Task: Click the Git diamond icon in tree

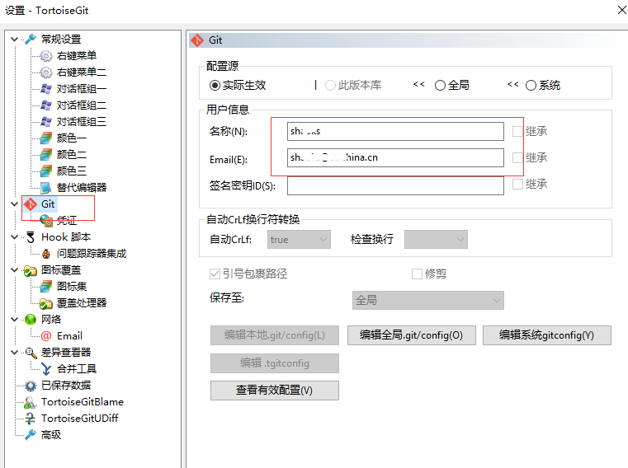Action: pyautogui.click(x=31, y=204)
